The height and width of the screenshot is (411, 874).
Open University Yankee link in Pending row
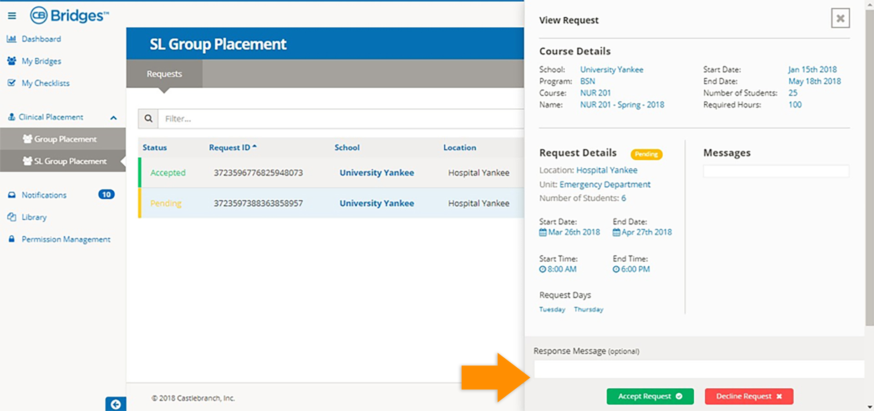[x=377, y=203]
